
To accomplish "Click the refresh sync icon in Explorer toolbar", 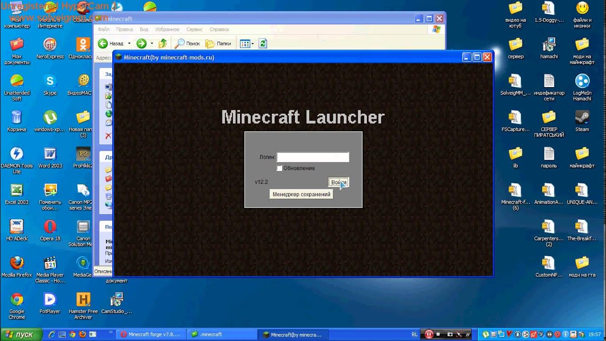I will pos(263,44).
